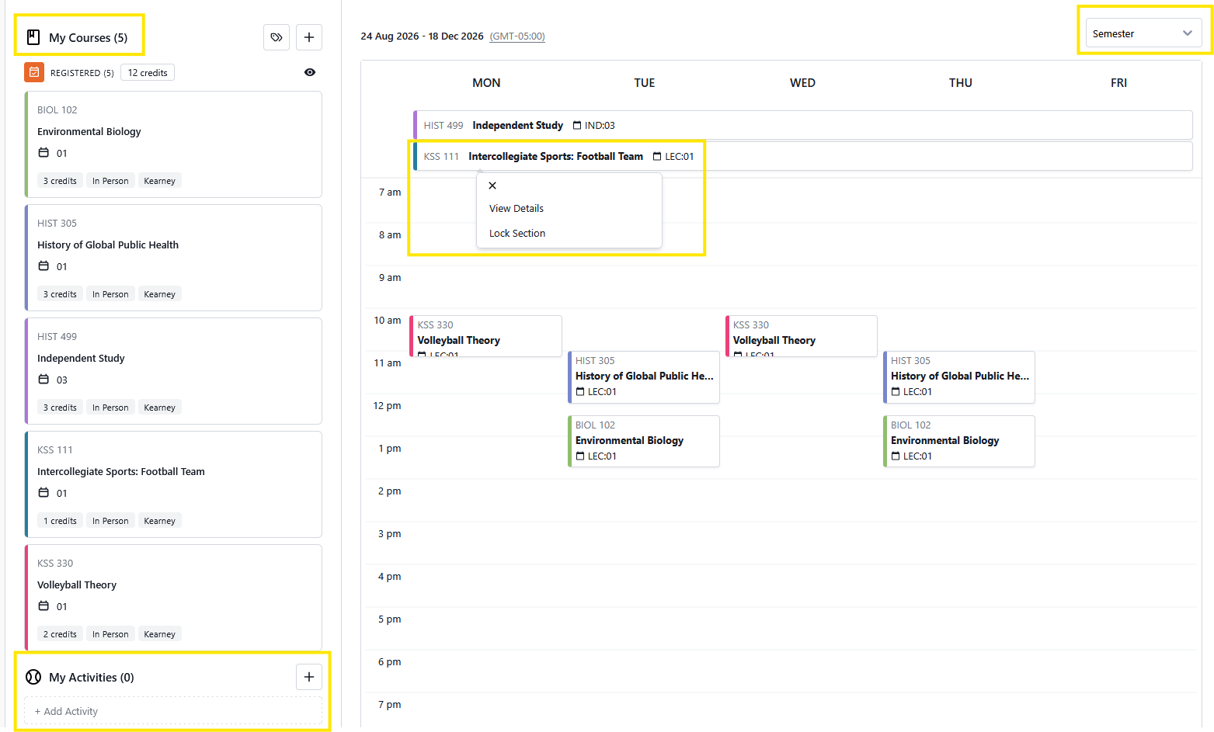1214x732 pixels.
Task: Click Thursday HIST 305 calendar event
Action: [x=959, y=377]
